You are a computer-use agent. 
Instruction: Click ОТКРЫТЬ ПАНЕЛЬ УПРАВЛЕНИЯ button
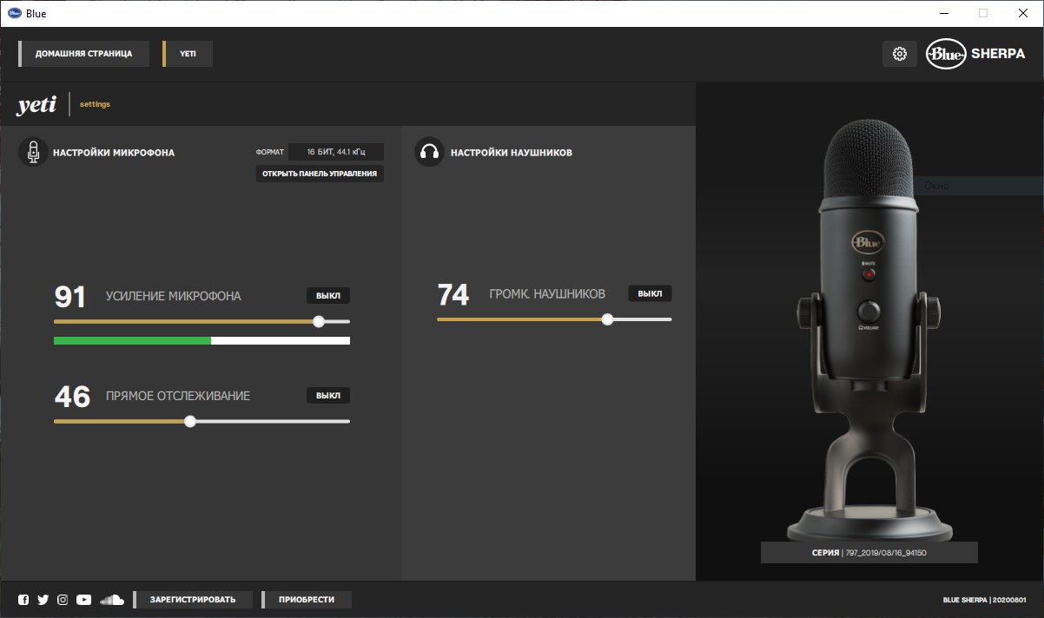tap(320, 174)
